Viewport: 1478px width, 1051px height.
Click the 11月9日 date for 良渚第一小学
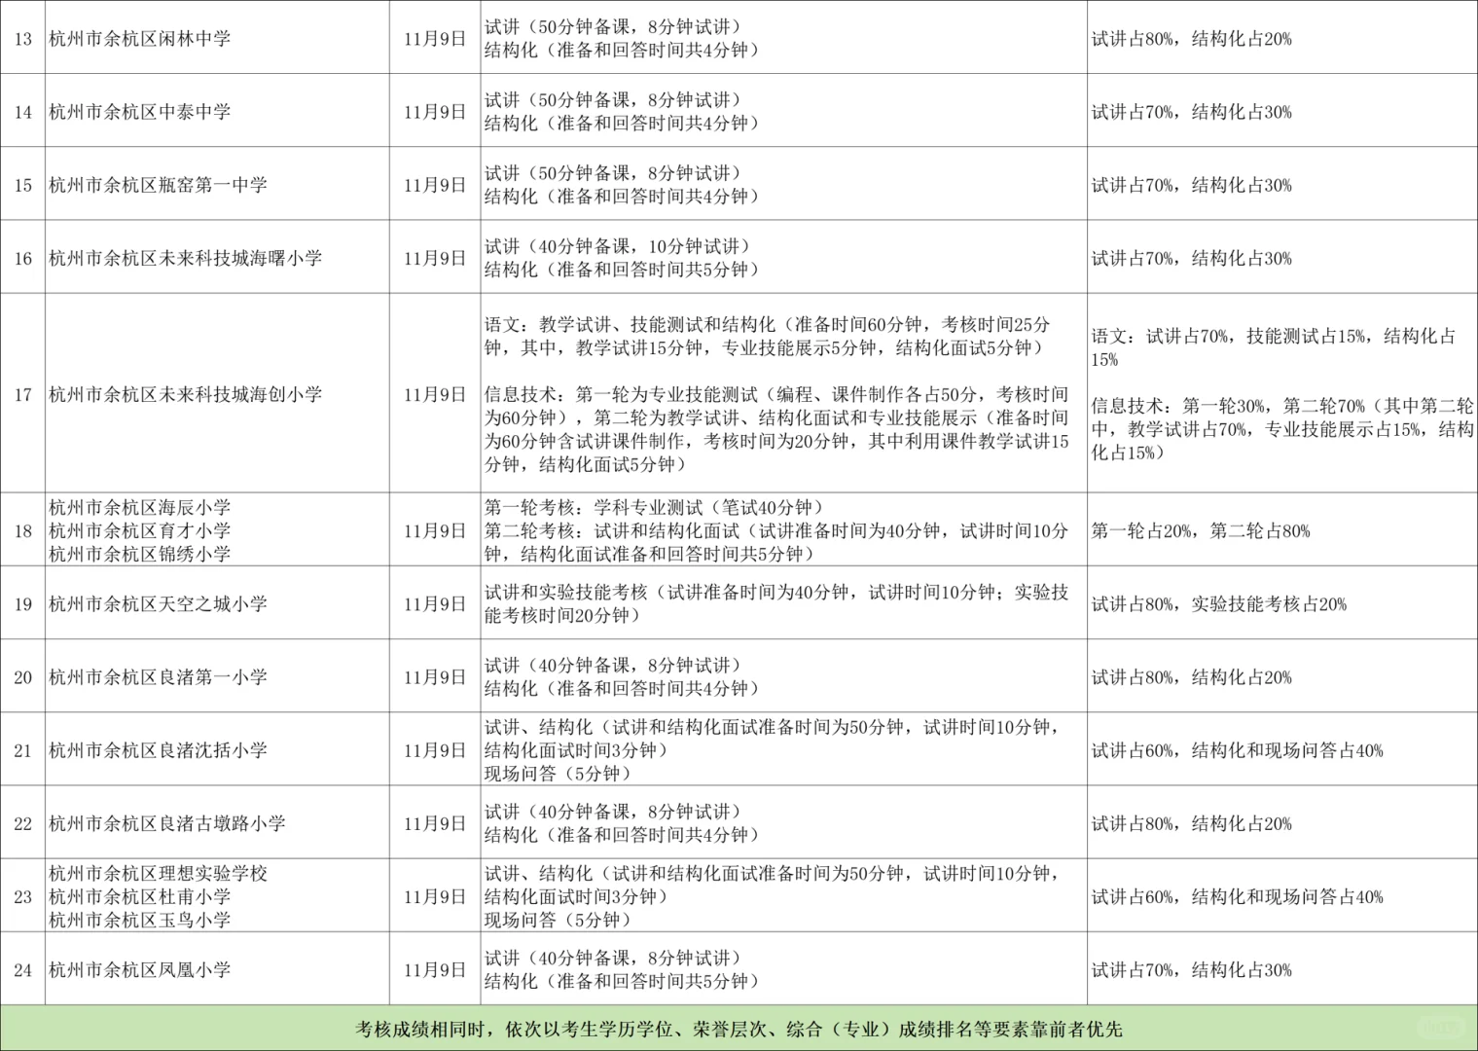[x=435, y=676]
